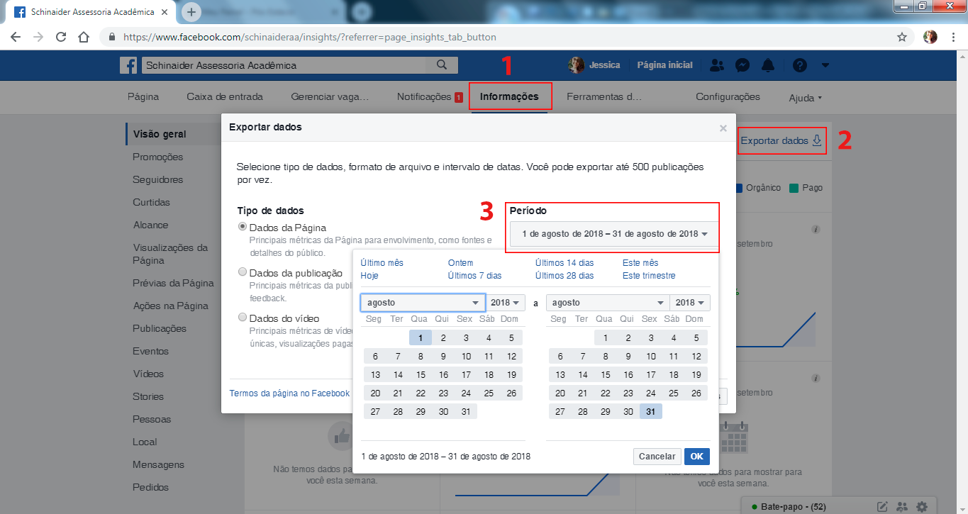Screen dimensions: 968x514
Task: Open the Período date range dropdown
Action: 615,233
